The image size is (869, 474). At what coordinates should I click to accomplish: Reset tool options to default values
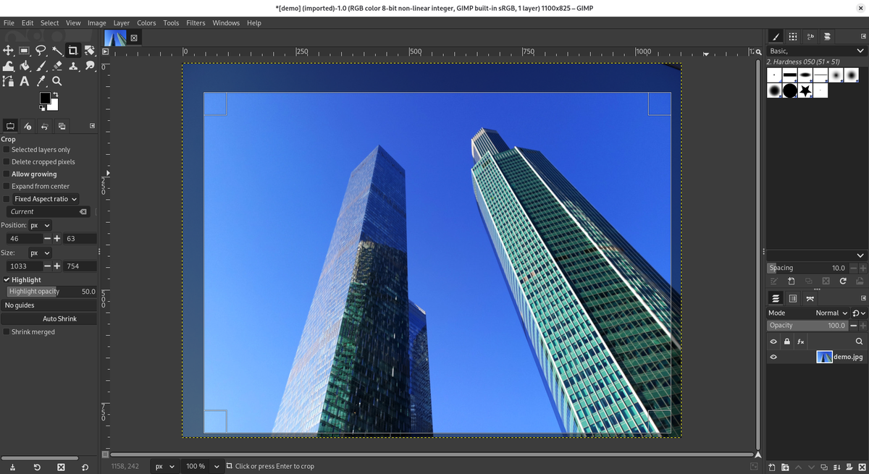[85, 467]
